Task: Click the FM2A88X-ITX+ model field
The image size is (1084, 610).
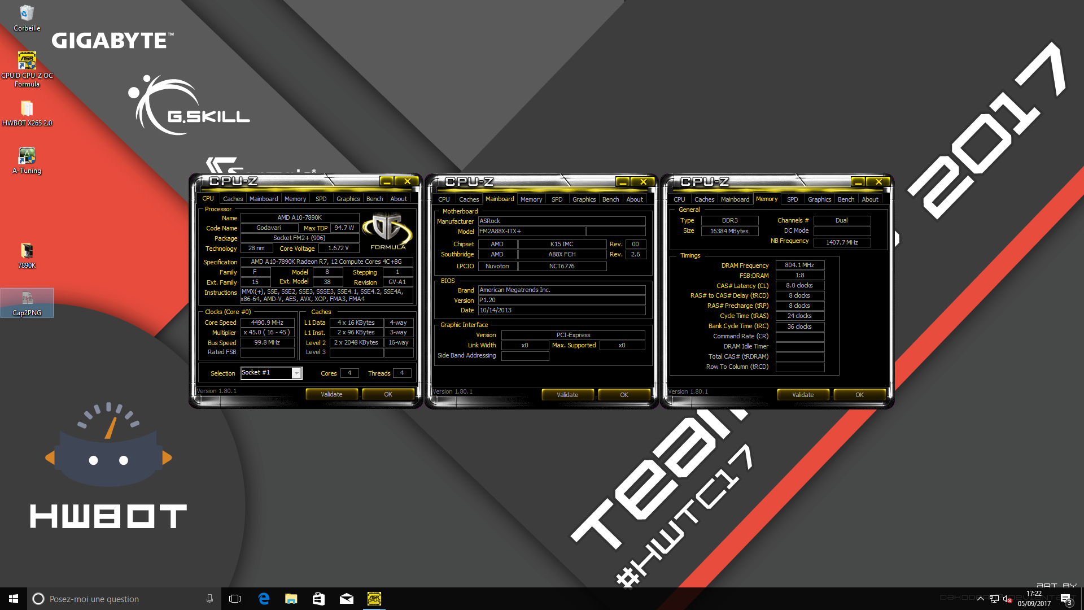Action: (x=531, y=231)
